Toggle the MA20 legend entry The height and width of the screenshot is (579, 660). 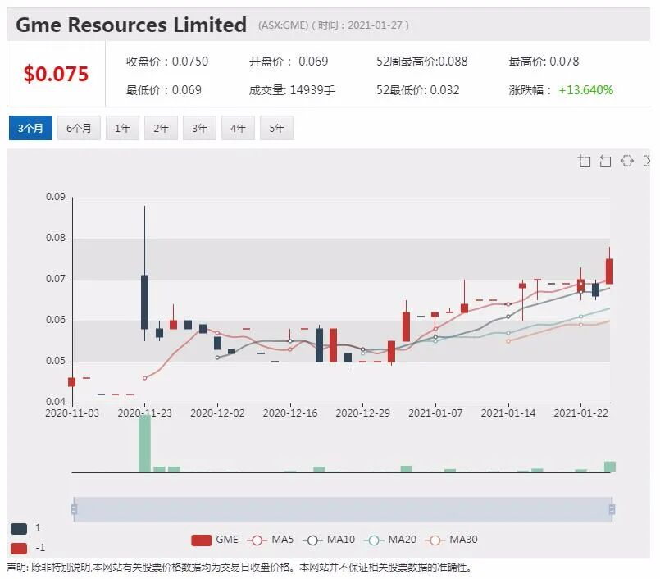390,540
